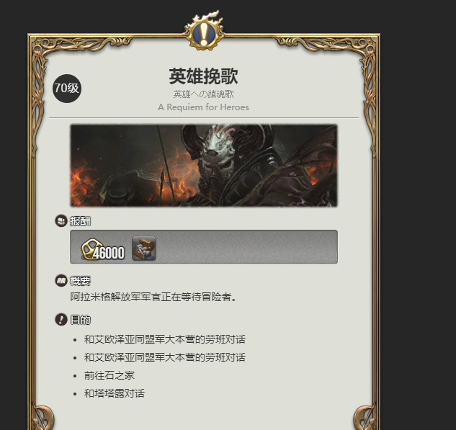
Task: Click the summary text about 阿拉米格解放军军官
Action: [153, 297]
